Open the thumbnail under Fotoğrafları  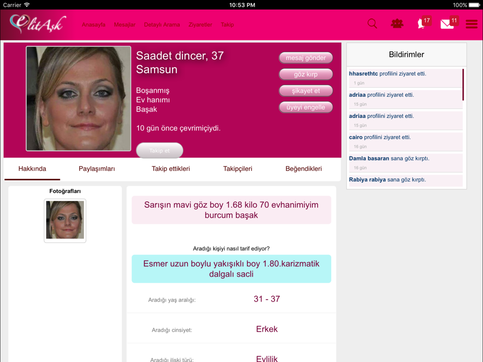click(65, 221)
